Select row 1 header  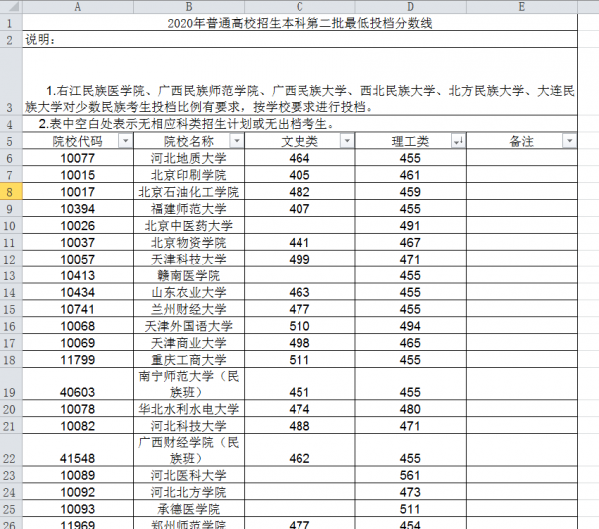coord(11,23)
